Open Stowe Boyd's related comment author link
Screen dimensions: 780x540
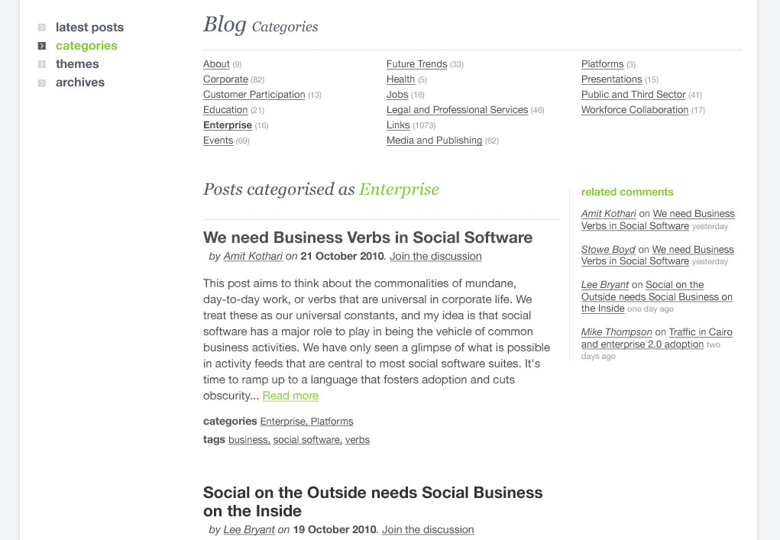608,250
